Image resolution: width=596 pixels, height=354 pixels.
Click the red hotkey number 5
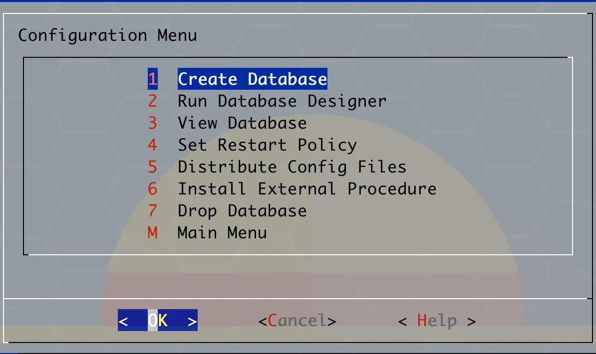click(152, 167)
